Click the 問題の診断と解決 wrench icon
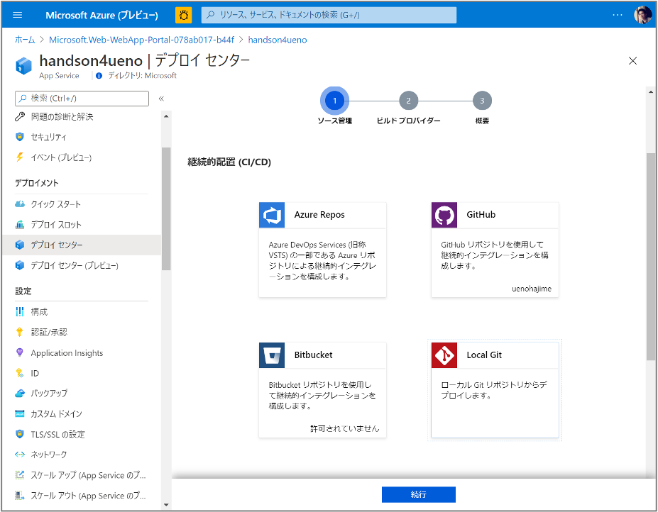Image resolution: width=658 pixels, height=512 pixels. [x=20, y=116]
